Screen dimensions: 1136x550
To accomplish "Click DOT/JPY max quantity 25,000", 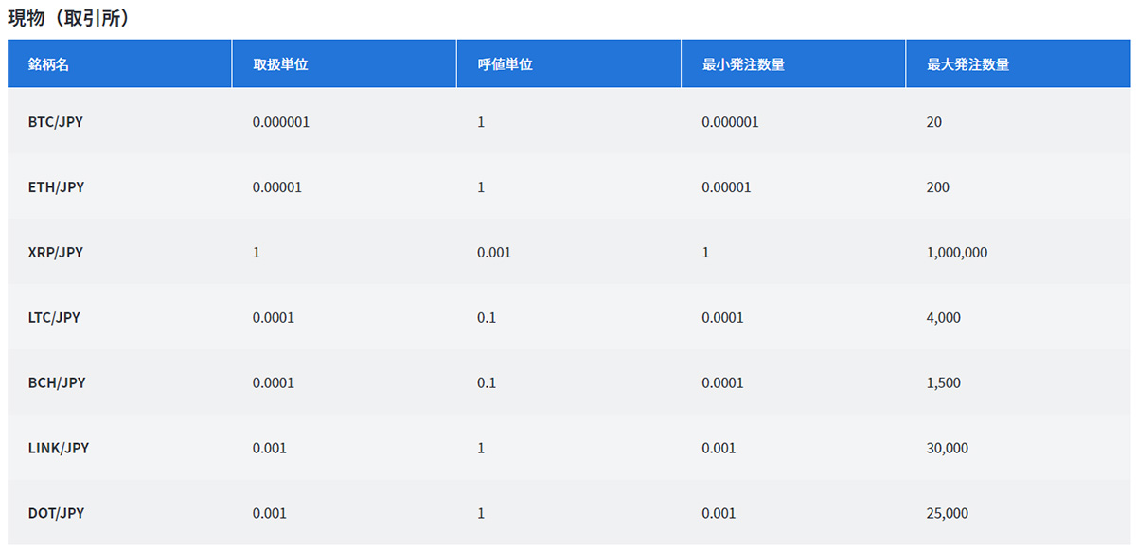I will coord(948,513).
